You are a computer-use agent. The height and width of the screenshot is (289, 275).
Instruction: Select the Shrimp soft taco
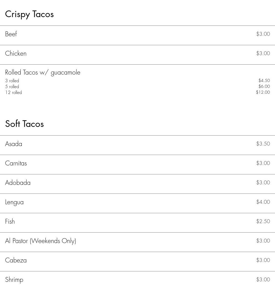14,280
